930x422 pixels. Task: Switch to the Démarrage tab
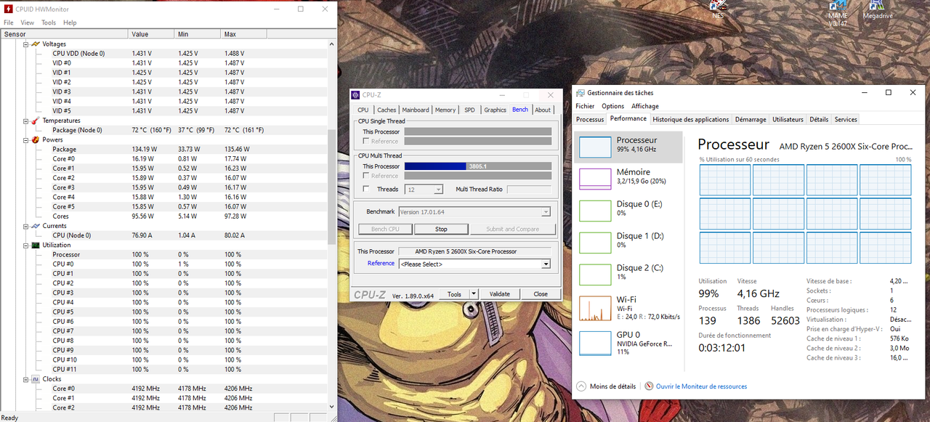click(x=751, y=119)
